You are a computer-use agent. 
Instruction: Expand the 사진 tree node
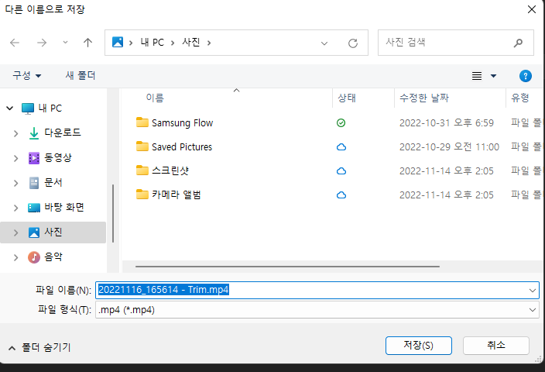(x=15, y=232)
